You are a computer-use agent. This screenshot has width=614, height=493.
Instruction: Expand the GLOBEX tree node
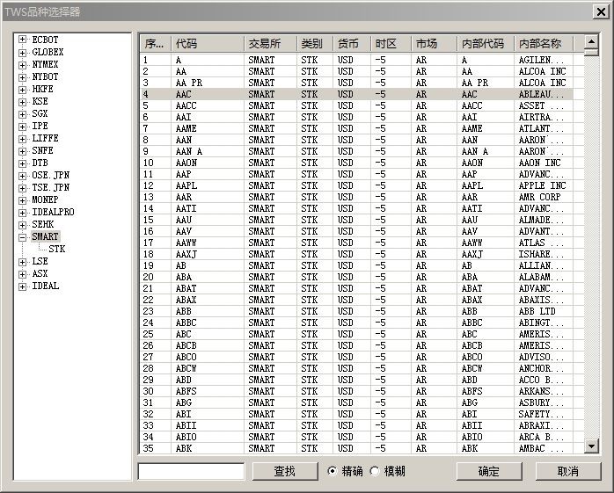coord(23,53)
